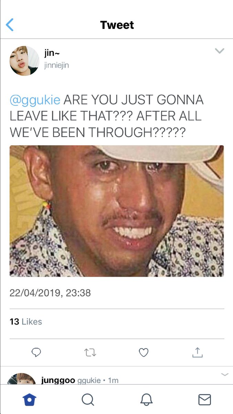
Task: Open jin's profile picture
Action: [x=24, y=61]
